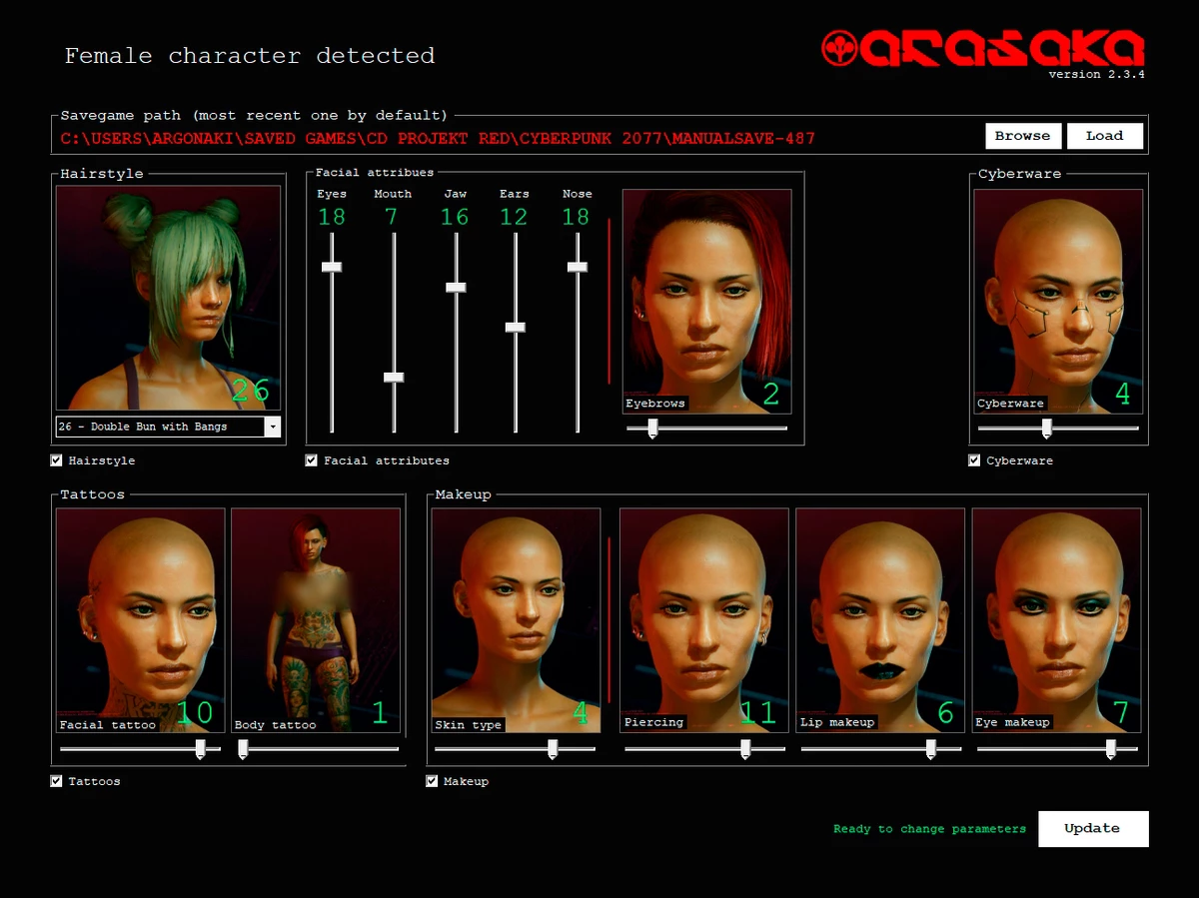Click the Ears value 12

click(514, 217)
